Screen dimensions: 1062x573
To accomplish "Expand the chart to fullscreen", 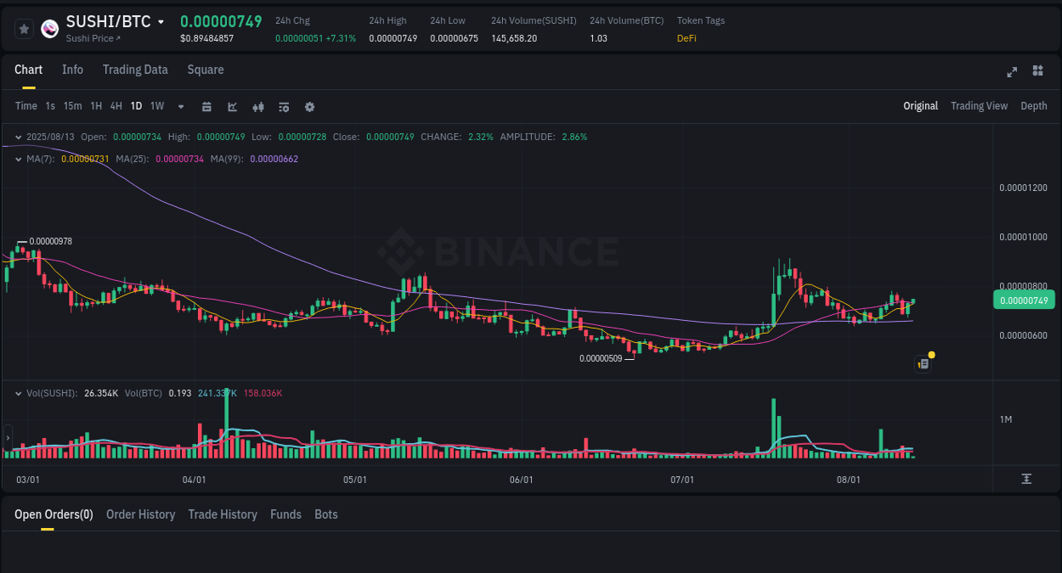I will point(1012,72).
